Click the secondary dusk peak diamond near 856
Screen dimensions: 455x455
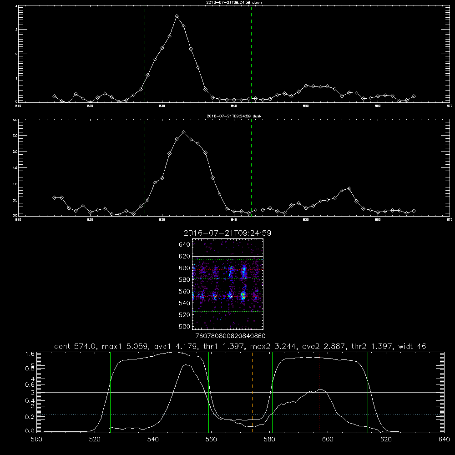(349, 189)
